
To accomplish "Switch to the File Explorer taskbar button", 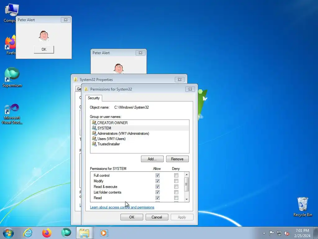I will tap(84, 233).
